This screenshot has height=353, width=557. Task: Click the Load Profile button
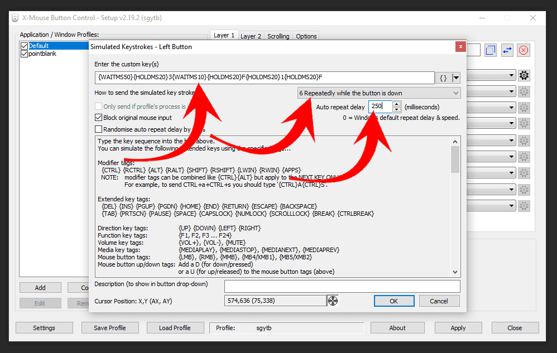click(175, 328)
